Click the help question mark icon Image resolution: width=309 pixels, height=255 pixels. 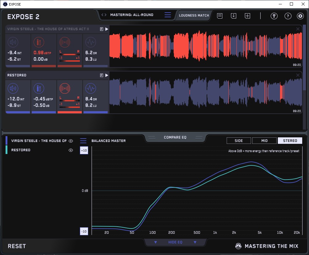pyautogui.click(x=288, y=16)
